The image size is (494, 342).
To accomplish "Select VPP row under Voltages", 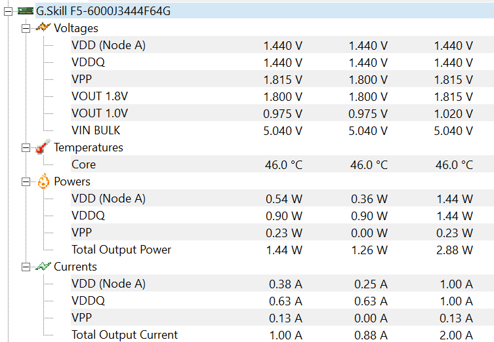I will click(282, 79).
